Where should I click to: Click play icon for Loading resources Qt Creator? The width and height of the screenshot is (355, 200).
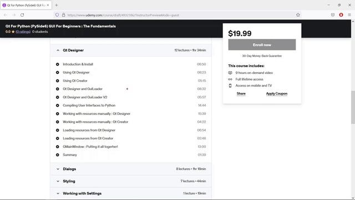pyautogui.click(x=58, y=138)
